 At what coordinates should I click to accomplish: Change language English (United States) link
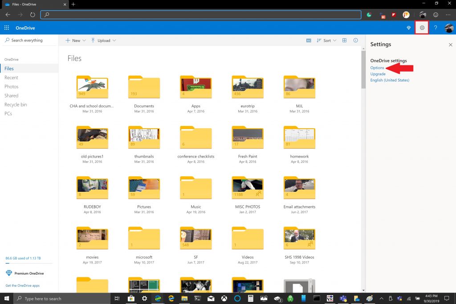(x=389, y=80)
